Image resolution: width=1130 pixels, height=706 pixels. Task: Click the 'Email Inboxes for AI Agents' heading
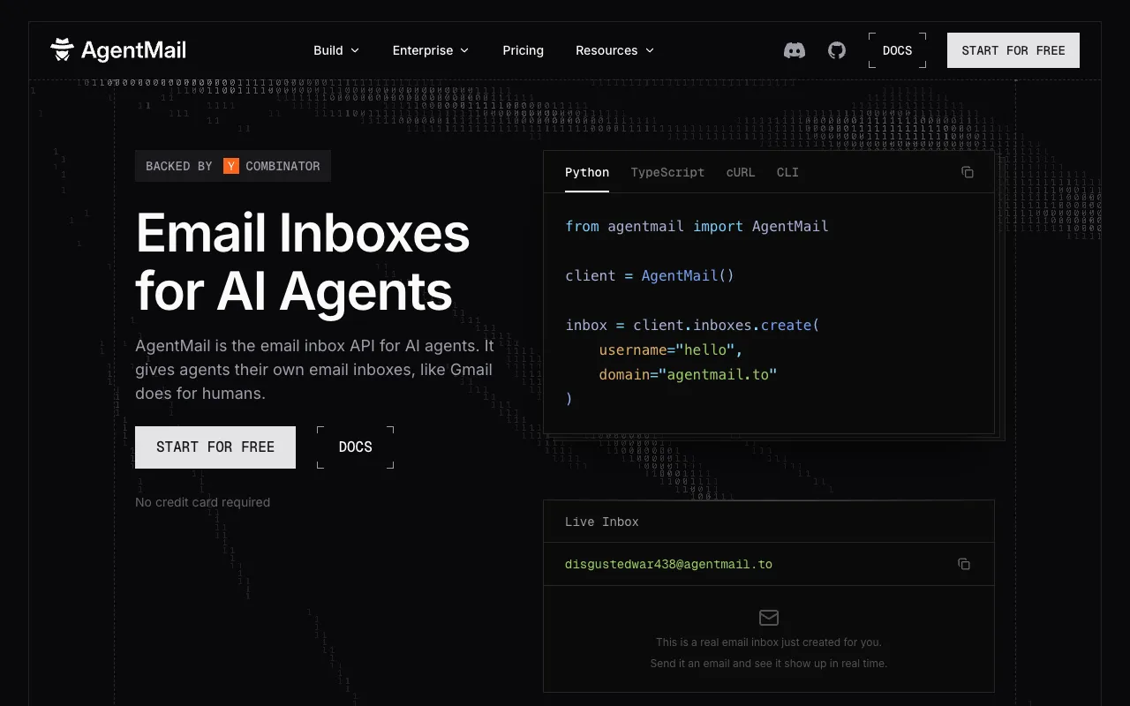pos(303,262)
